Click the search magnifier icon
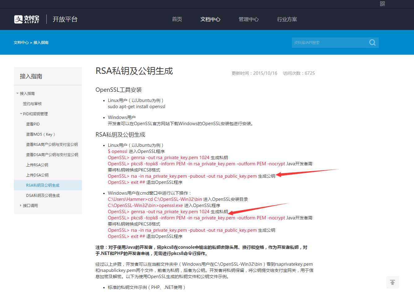The height and width of the screenshot is (292, 414). point(372,43)
